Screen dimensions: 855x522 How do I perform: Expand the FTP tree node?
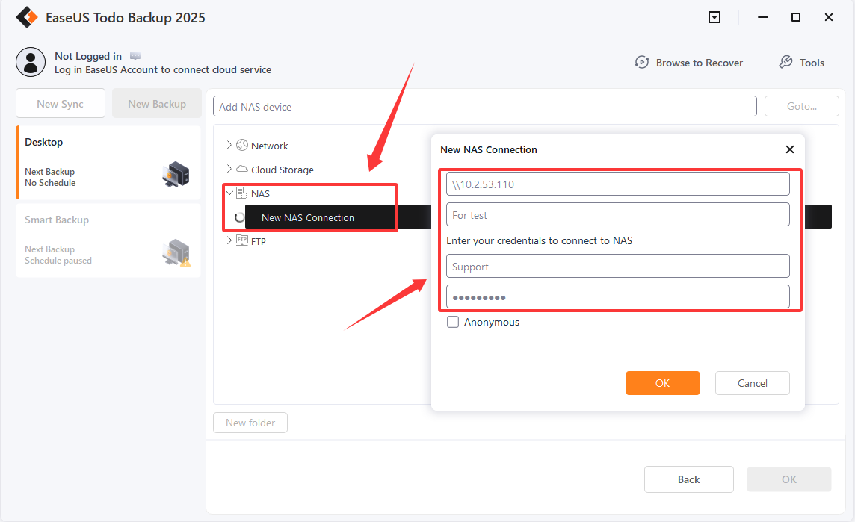(x=229, y=240)
